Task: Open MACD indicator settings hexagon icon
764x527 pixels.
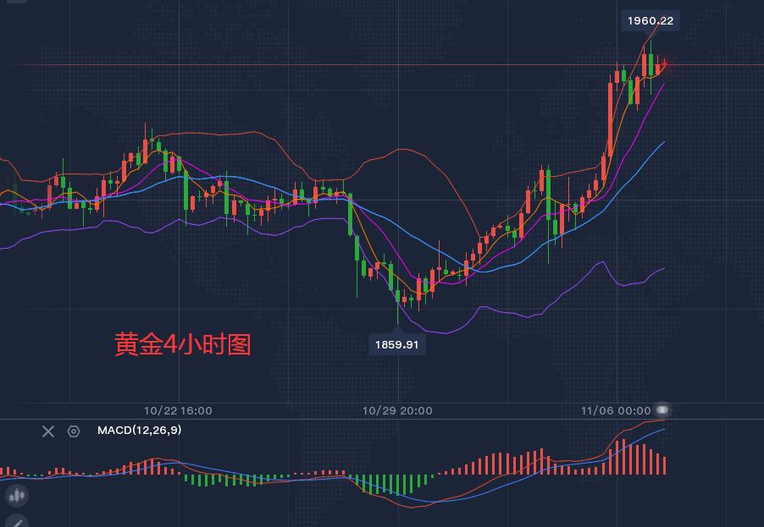Action: (74, 431)
